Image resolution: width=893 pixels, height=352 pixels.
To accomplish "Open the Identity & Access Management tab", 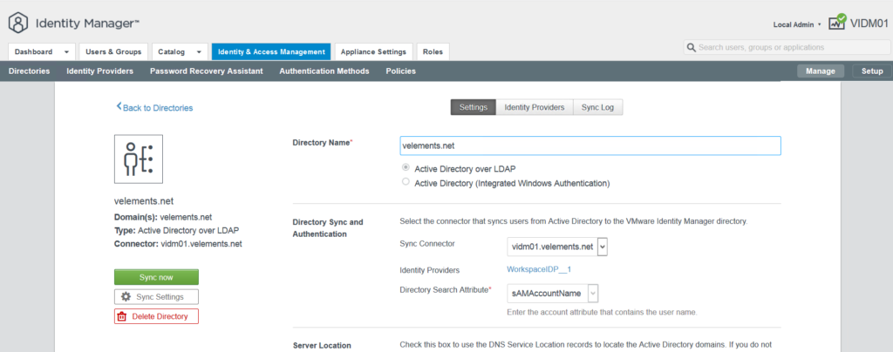I will click(271, 51).
